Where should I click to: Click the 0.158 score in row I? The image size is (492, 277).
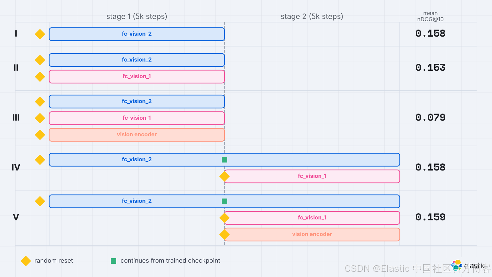click(430, 33)
